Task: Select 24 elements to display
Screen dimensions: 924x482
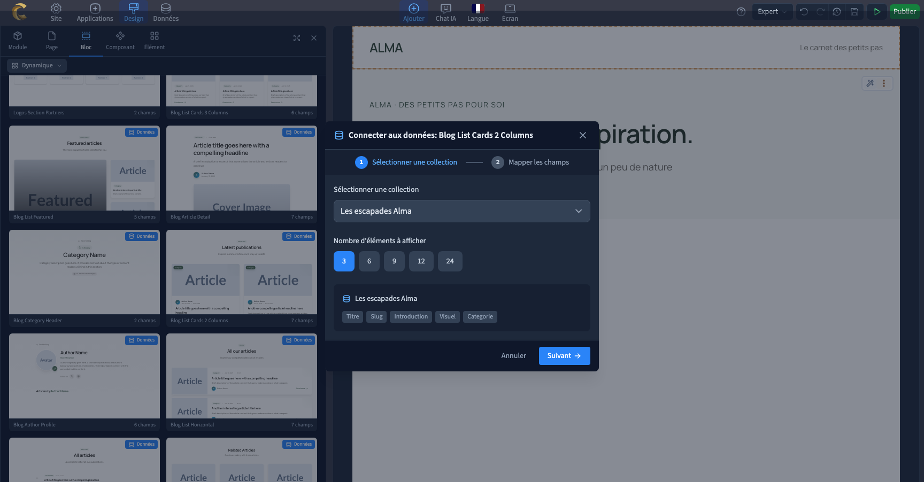Action: [450, 261]
